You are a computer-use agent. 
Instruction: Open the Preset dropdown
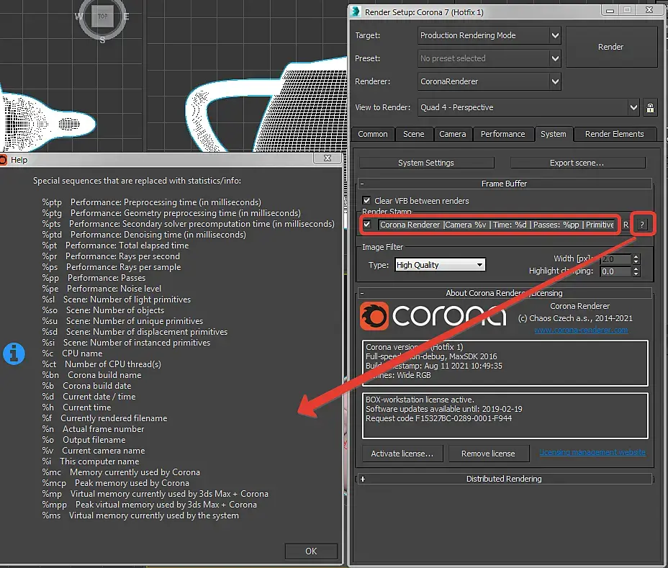(489, 58)
